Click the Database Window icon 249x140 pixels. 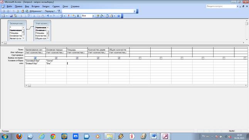coord(107,16)
